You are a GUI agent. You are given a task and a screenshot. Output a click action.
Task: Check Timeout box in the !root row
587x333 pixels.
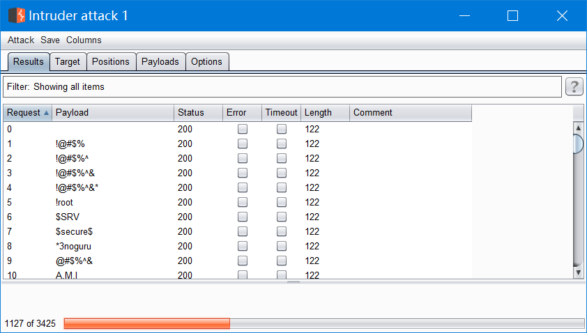(x=282, y=202)
